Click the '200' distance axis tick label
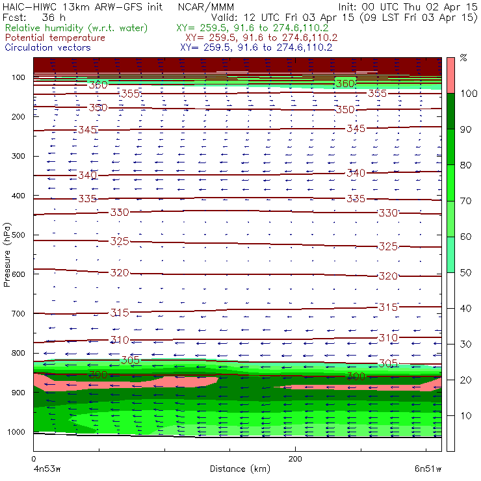481x481 pixels. [x=295, y=459]
